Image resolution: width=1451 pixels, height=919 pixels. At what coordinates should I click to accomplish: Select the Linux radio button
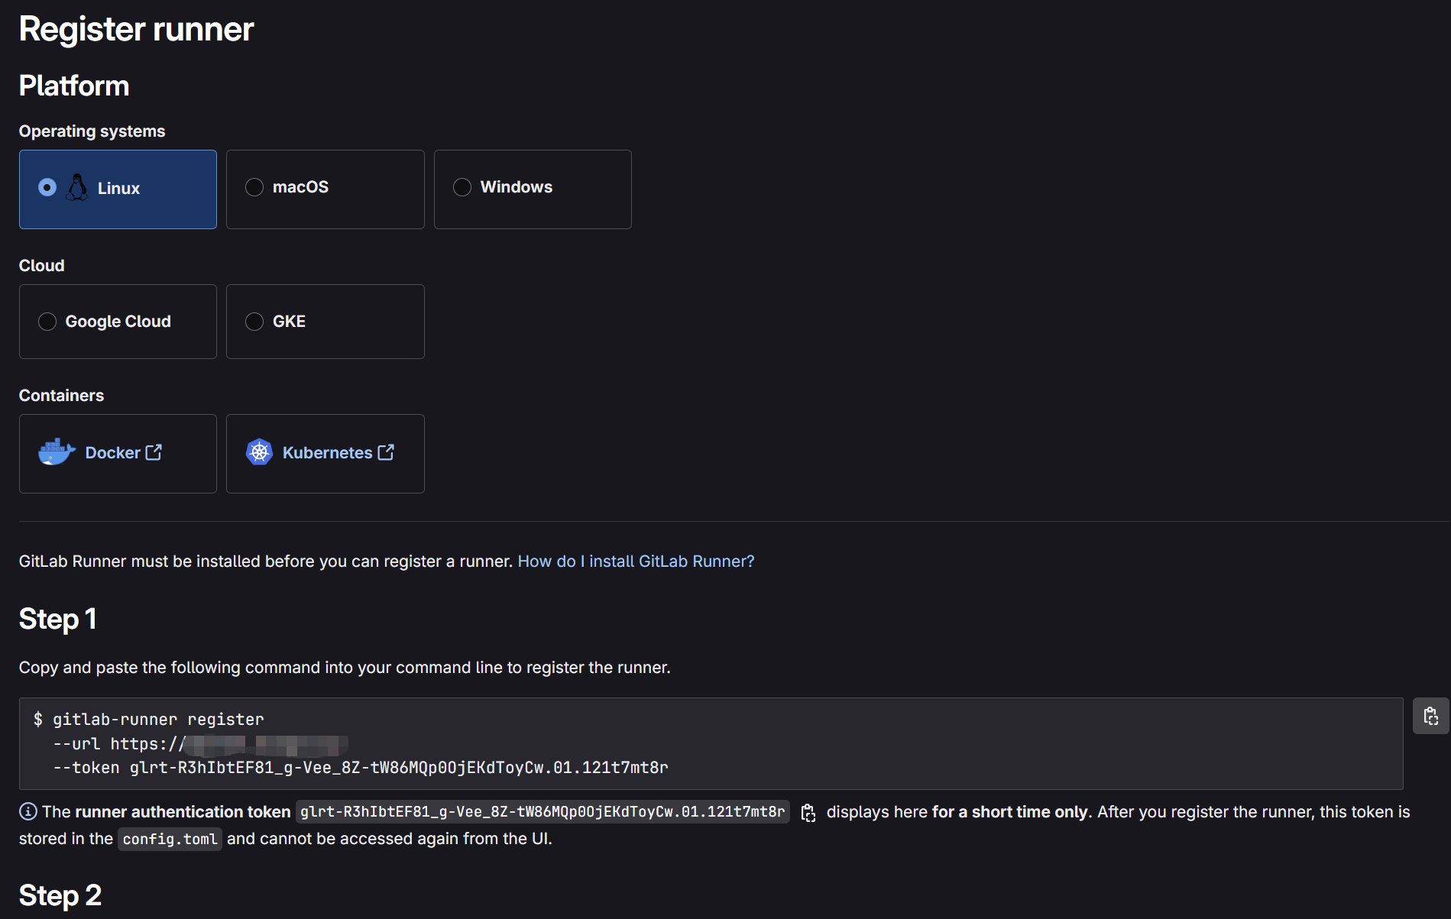coord(47,188)
